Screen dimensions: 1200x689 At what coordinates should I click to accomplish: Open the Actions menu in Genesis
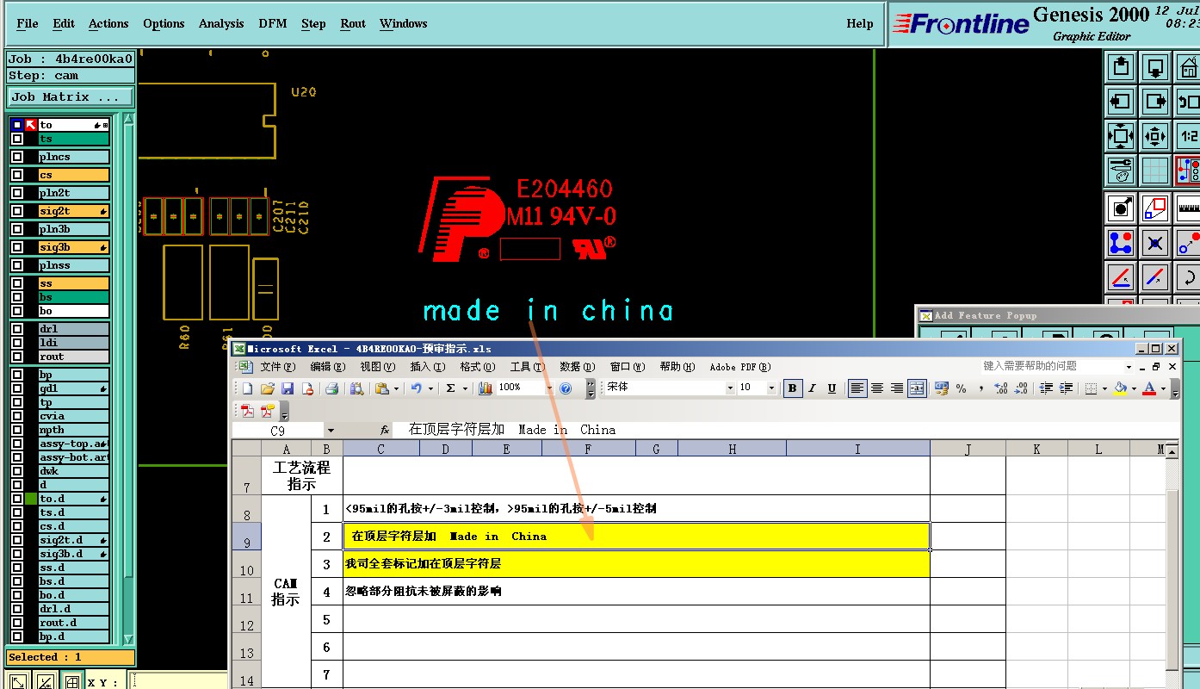click(x=108, y=23)
